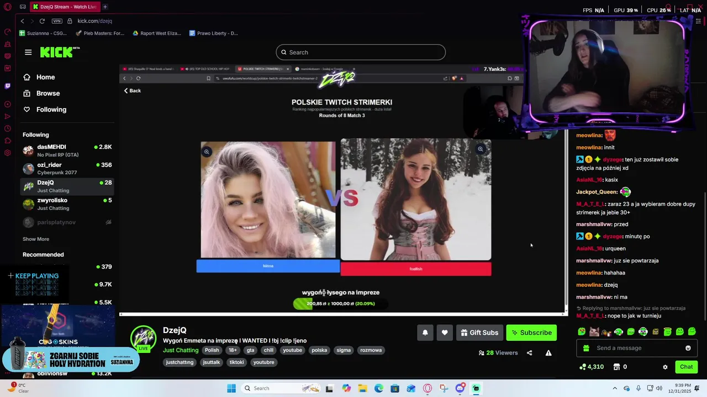
Task: Click the chat scrollbar
Action: 705,255
